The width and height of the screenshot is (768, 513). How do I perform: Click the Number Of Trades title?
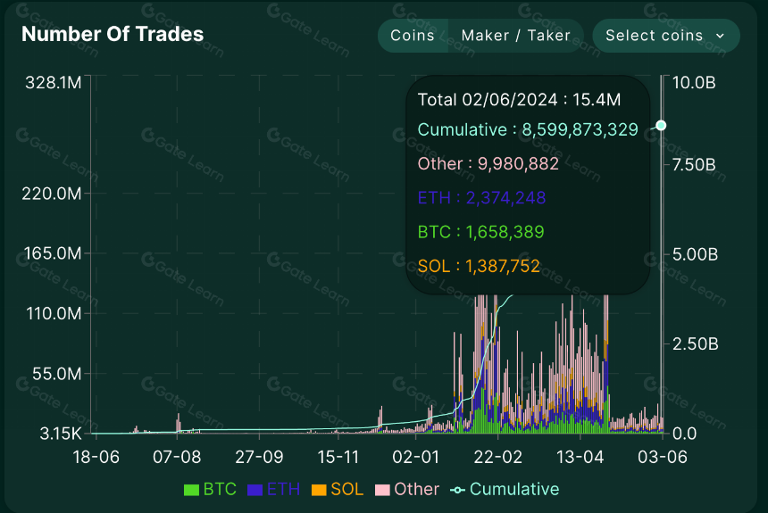coord(113,34)
